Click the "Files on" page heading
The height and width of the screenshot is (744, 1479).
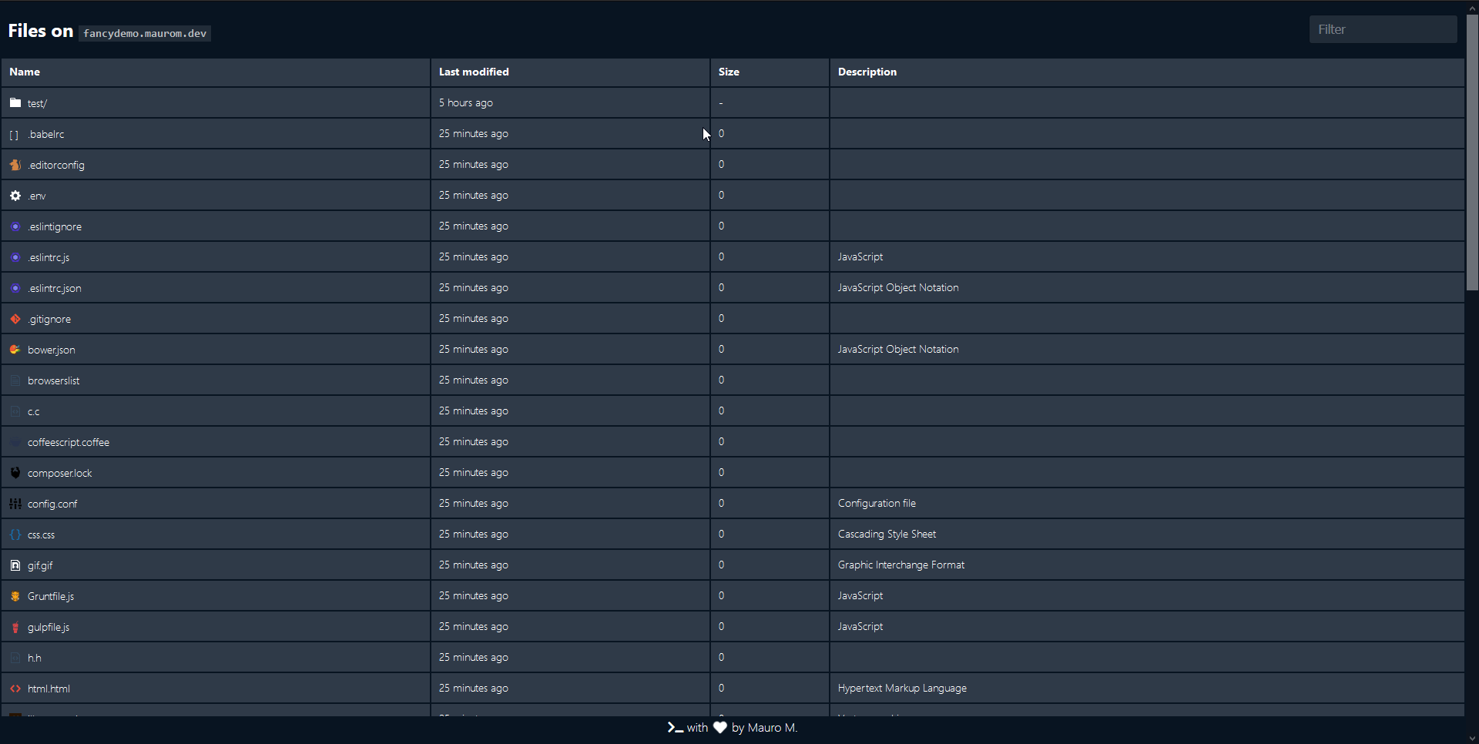41,31
